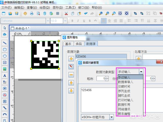Expand the font size 10.0 dropdown
The width and height of the screenshot is (163, 122).
point(65,21)
